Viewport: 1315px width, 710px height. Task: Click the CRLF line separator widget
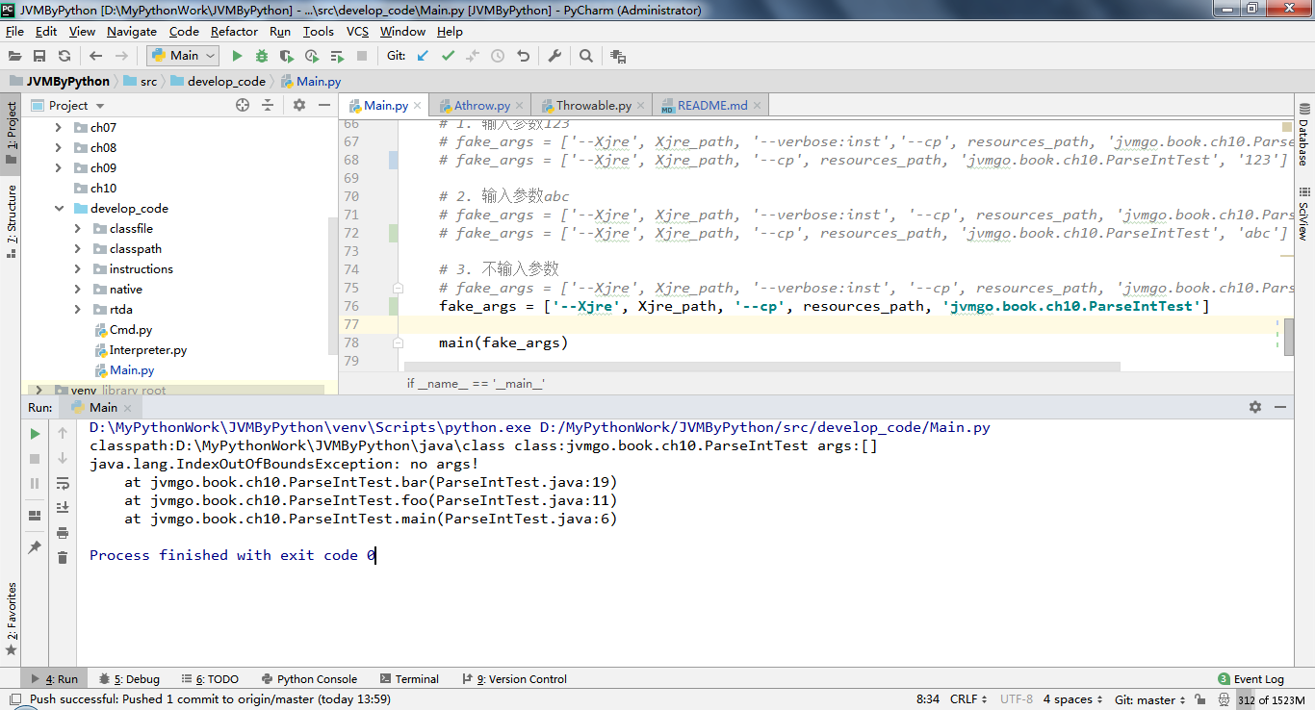[968, 699]
